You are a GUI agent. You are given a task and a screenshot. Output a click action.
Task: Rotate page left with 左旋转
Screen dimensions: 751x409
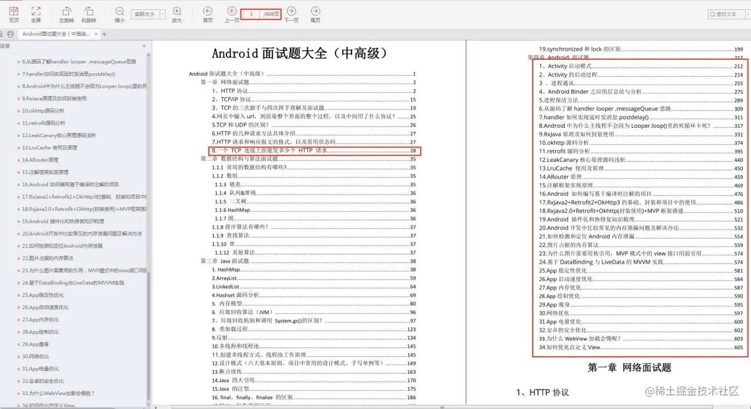point(67,14)
